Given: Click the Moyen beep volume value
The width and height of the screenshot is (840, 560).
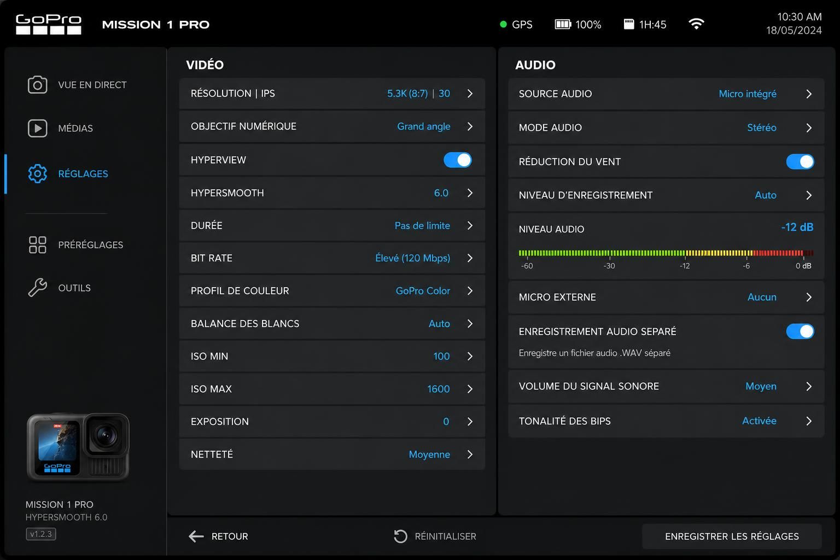Looking at the screenshot, I should point(761,386).
